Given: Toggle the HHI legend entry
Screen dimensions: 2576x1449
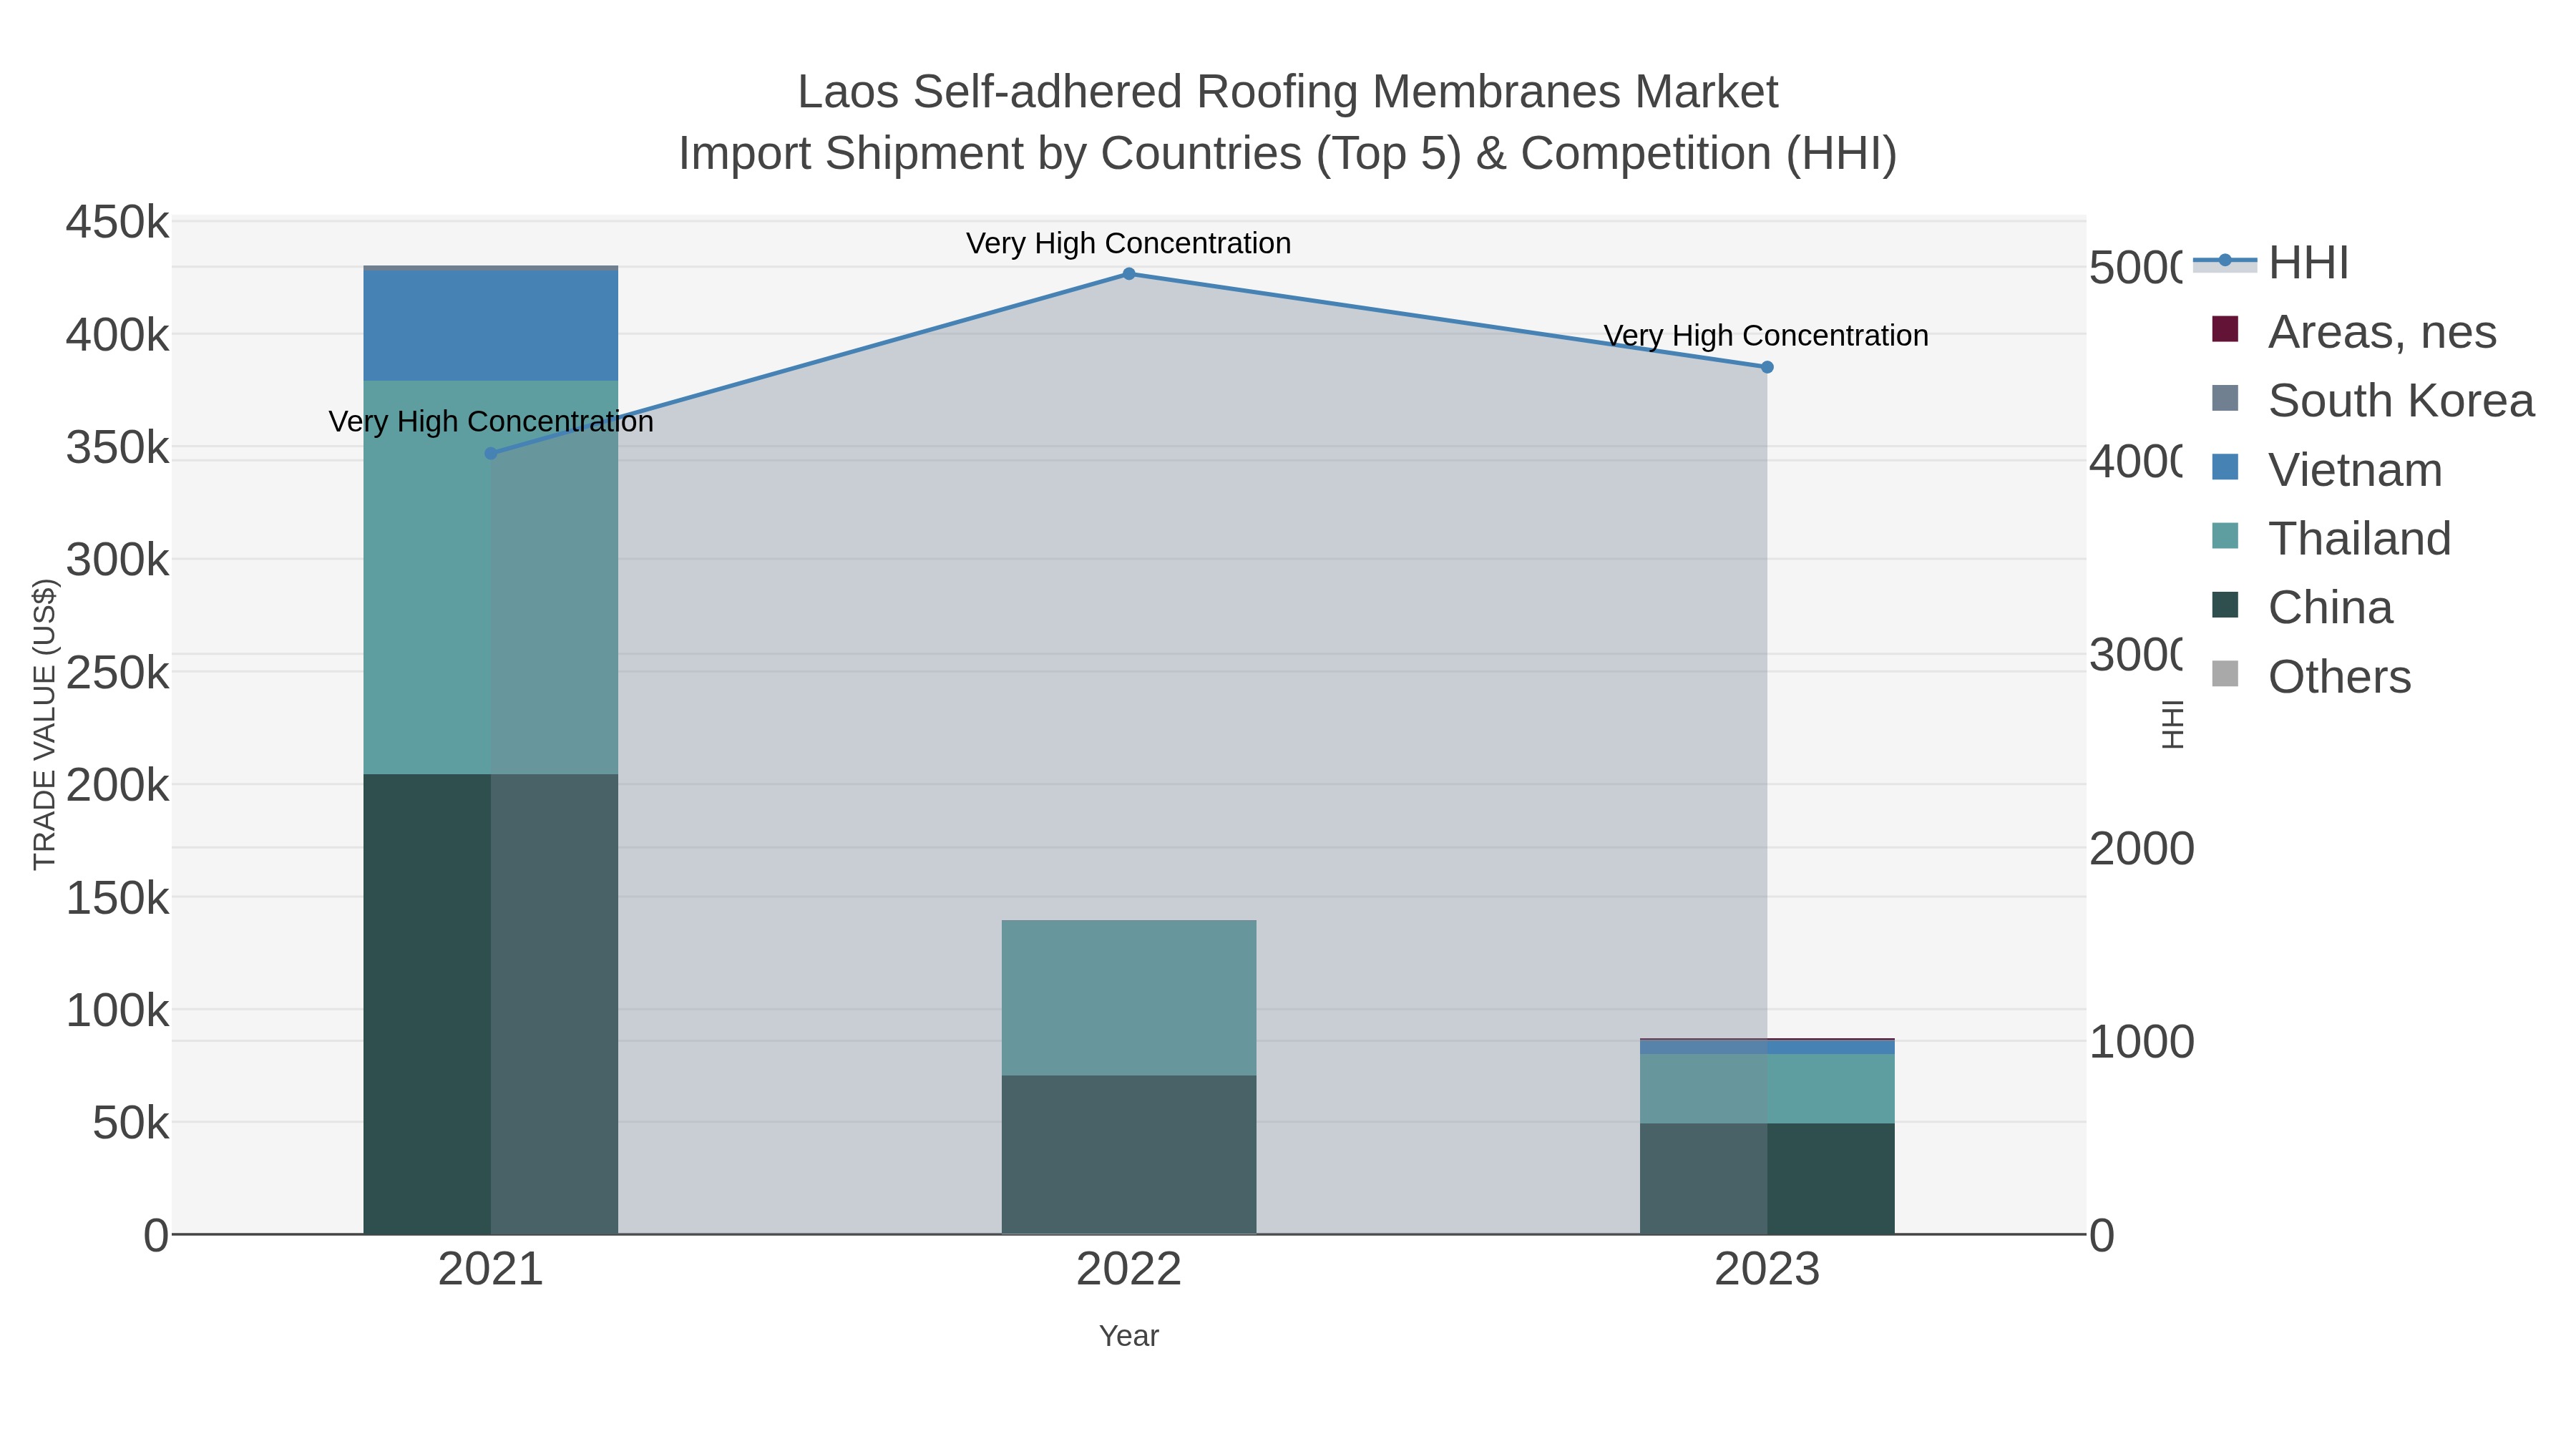Looking at the screenshot, I should pos(2271,263).
